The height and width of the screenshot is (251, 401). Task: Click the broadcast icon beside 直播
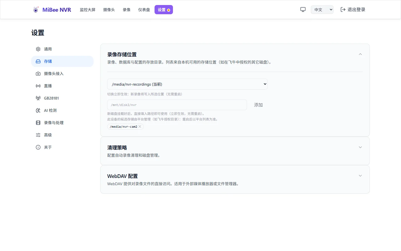[38, 86]
